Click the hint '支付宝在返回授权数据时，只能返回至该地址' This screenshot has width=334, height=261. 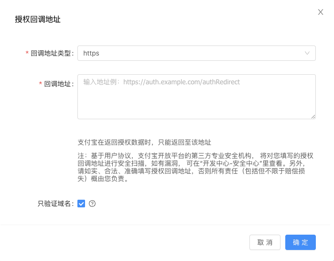(144, 142)
